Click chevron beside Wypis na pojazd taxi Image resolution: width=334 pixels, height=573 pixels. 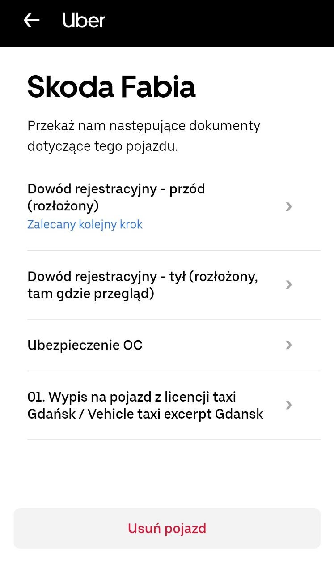point(289,405)
